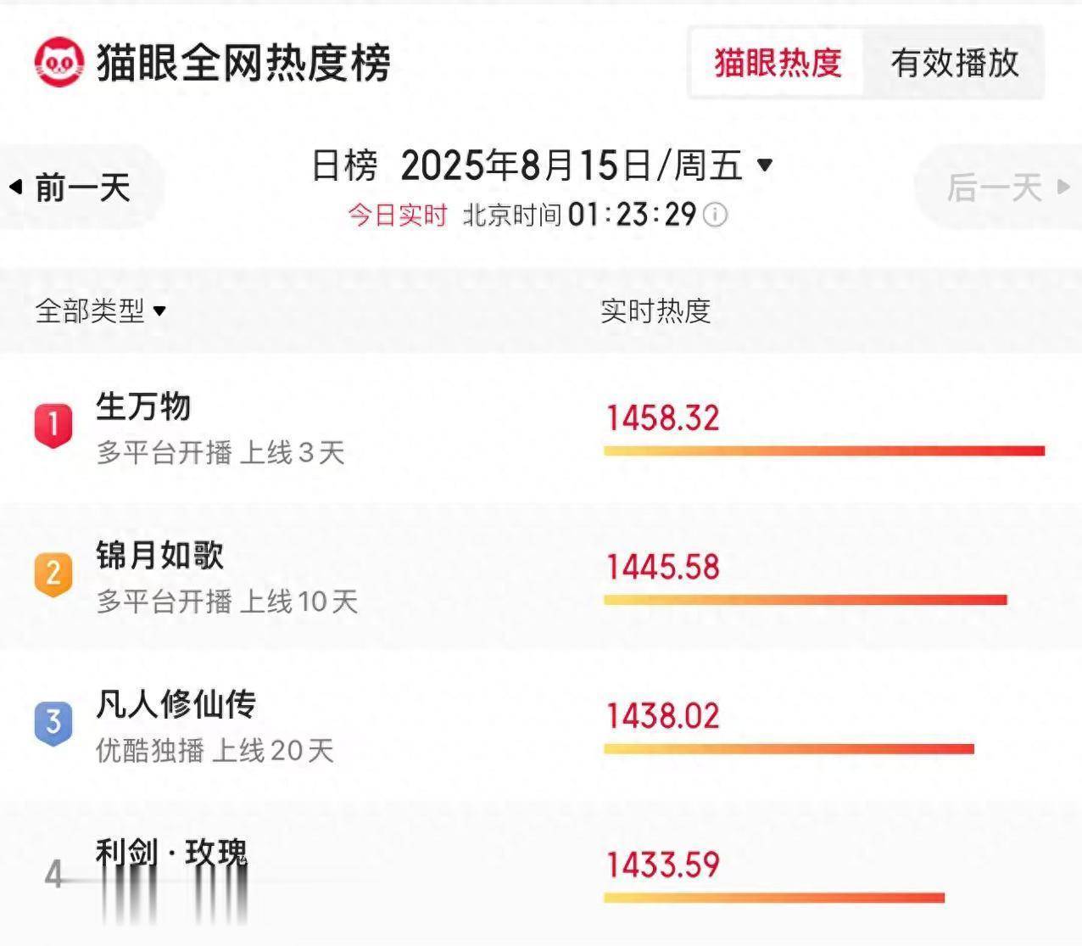Tap the info icon beside Beijing time
This screenshot has height=946, width=1082.
[x=716, y=216]
